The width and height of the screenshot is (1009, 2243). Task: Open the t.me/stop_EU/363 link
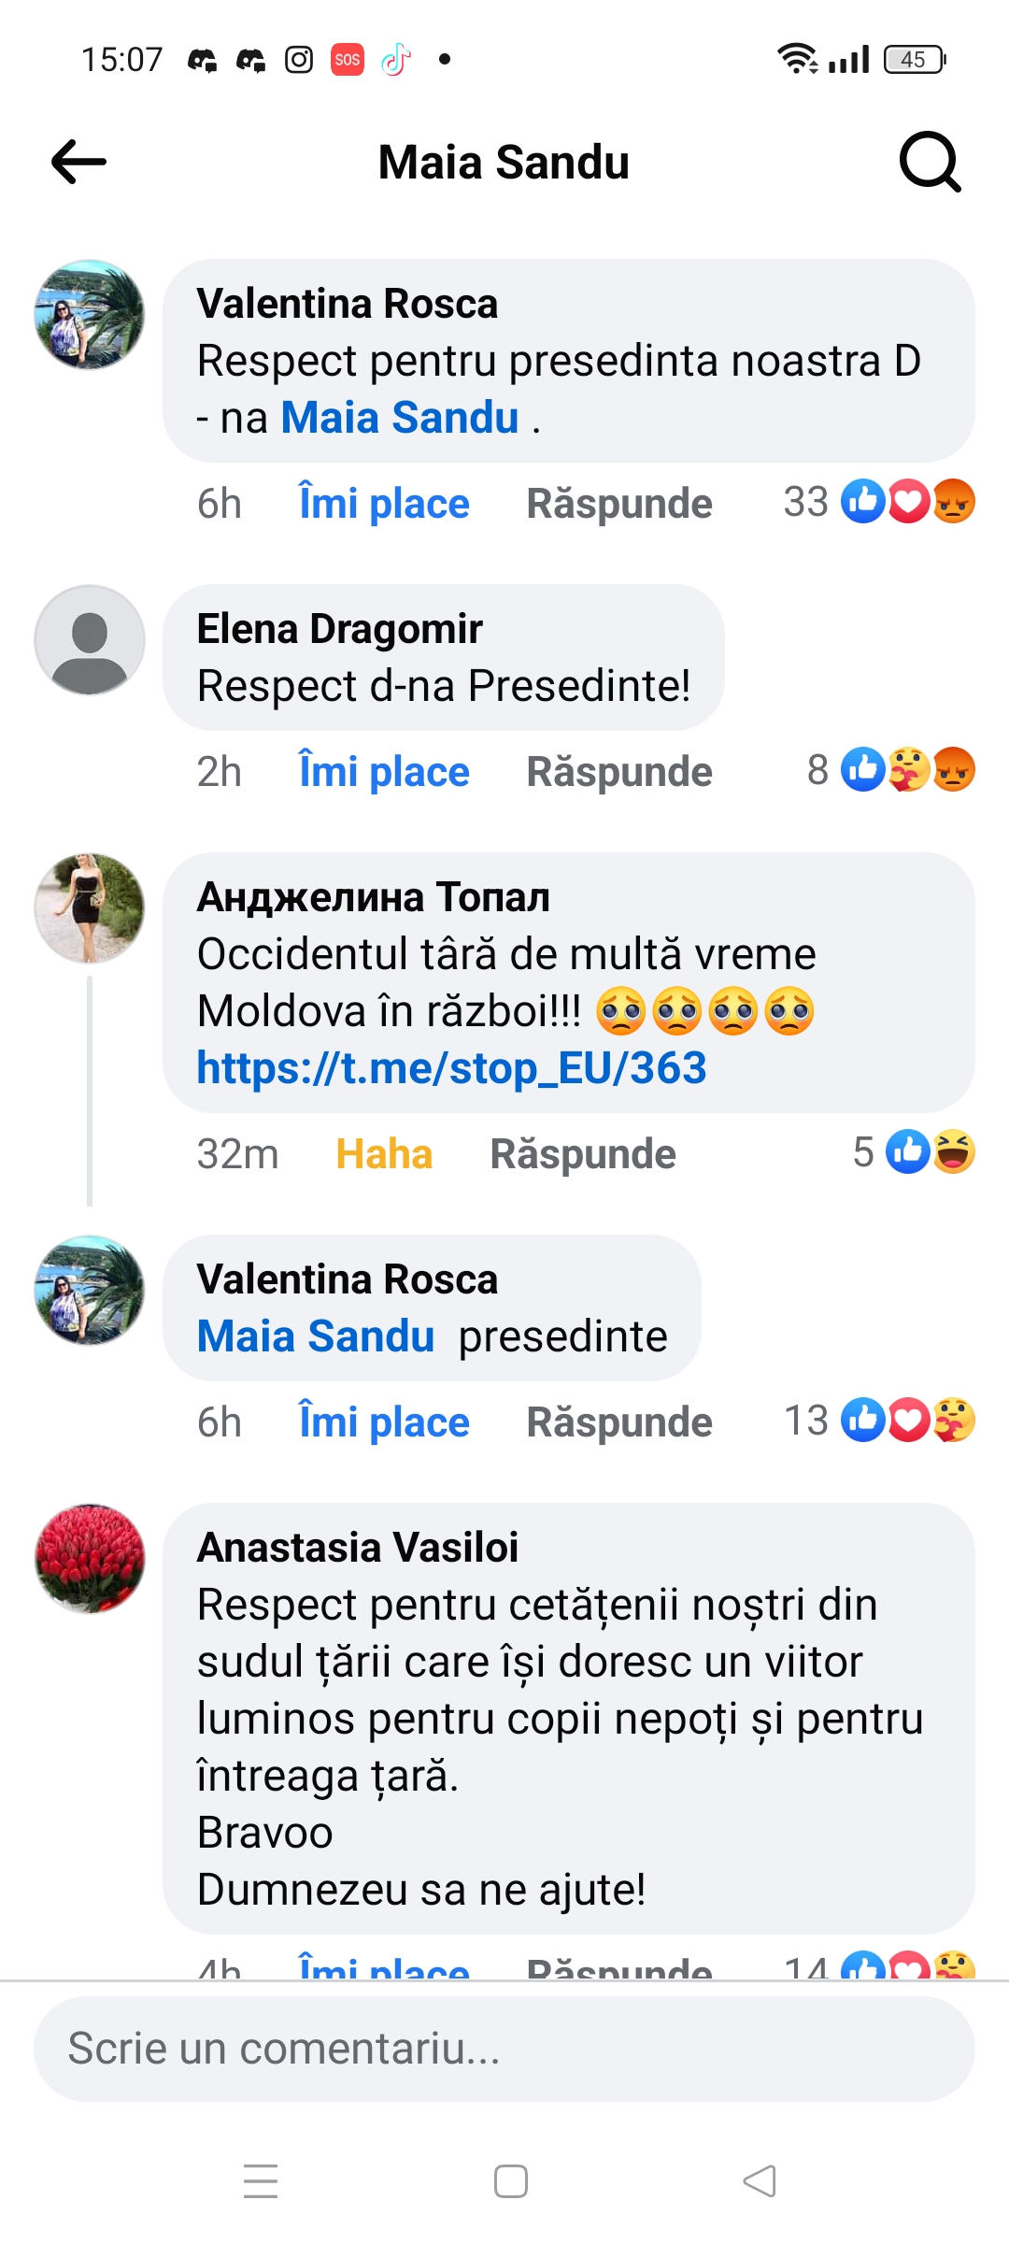451,1068
